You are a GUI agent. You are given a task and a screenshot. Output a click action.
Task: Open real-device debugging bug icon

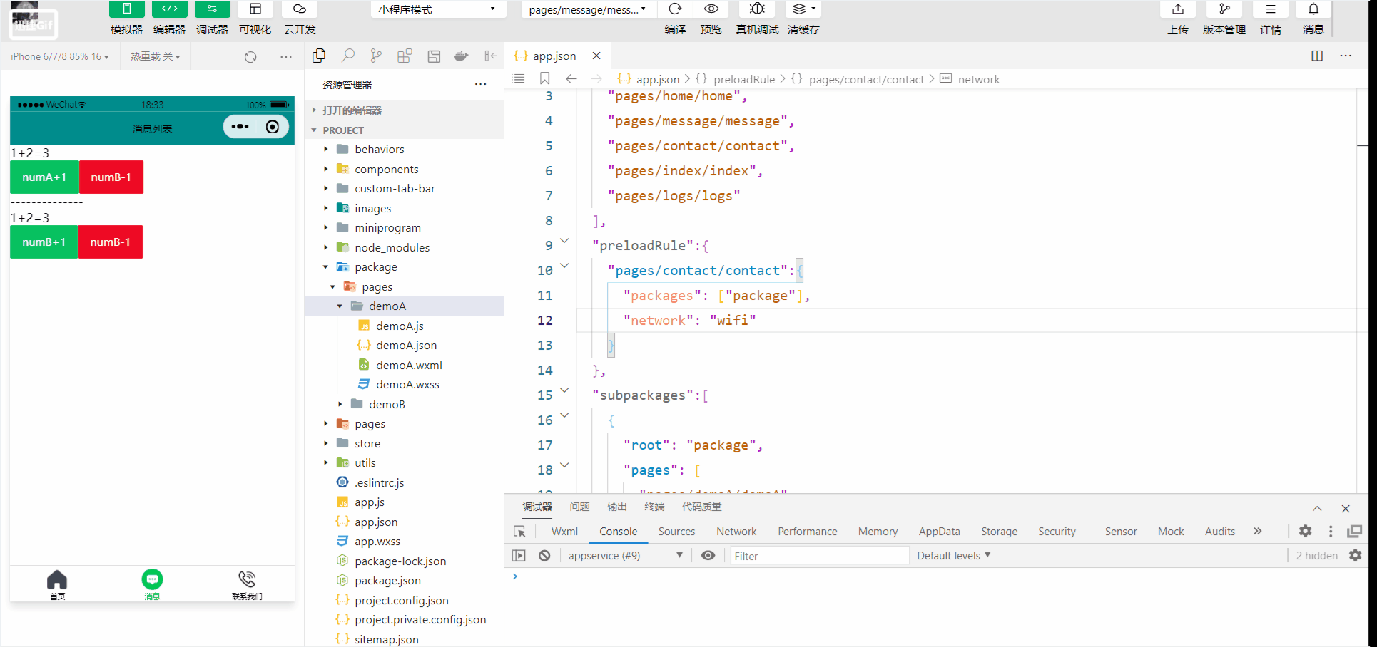(x=757, y=9)
